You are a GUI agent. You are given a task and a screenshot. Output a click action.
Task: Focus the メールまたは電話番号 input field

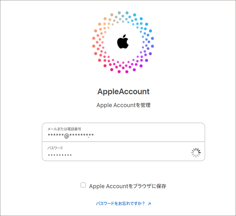(123, 132)
